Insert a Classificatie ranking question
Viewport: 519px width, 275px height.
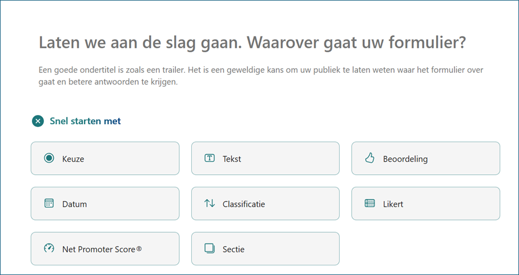pyautogui.click(x=265, y=204)
